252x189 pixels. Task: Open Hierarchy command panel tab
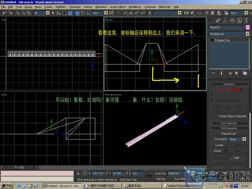tap(225, 21)
